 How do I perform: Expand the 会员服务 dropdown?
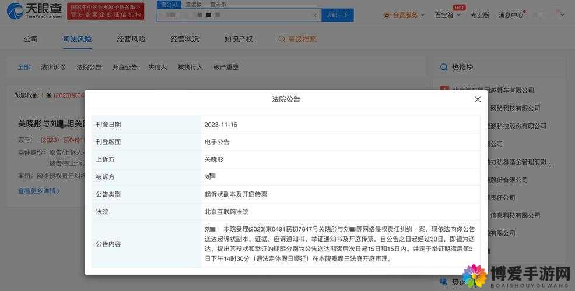click(x=423, y=15)
